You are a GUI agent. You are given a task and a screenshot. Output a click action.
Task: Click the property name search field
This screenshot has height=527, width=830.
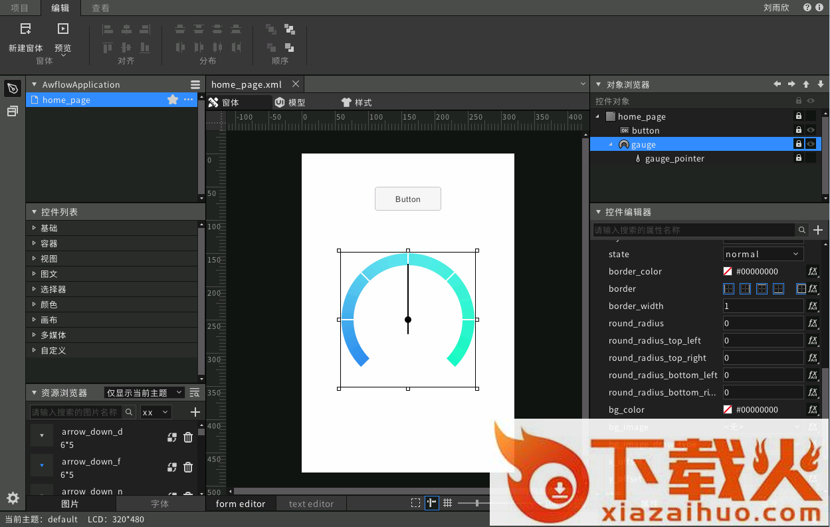694,230
